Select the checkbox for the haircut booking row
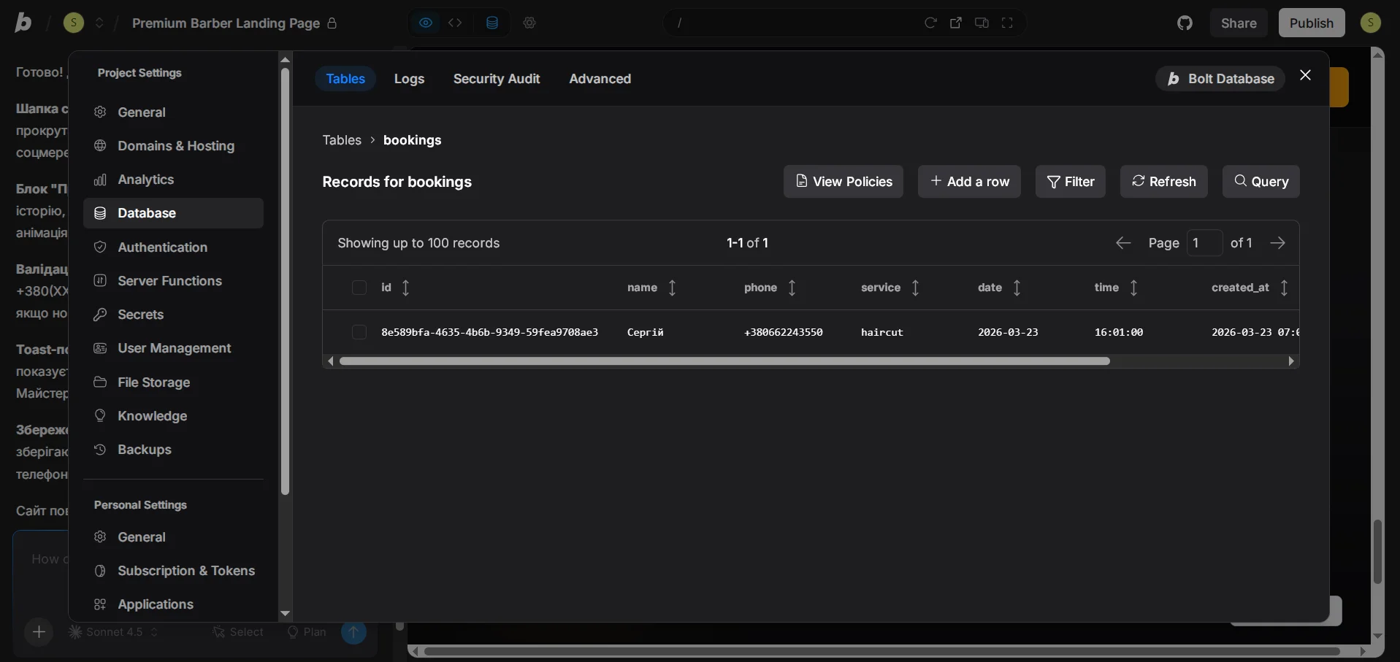This screenshot has height=662, width=1400. point(359,332)
